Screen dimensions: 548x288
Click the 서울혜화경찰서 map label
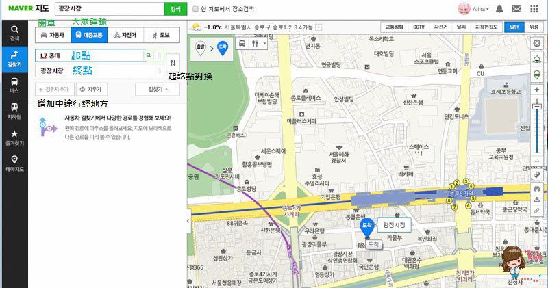(x=338, y=157)
